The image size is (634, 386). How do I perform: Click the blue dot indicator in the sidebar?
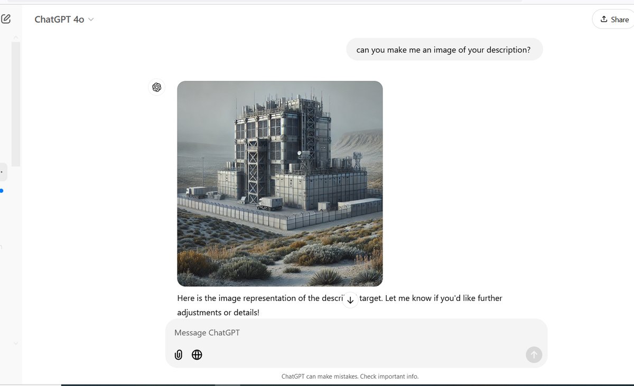tap(2, 191)
